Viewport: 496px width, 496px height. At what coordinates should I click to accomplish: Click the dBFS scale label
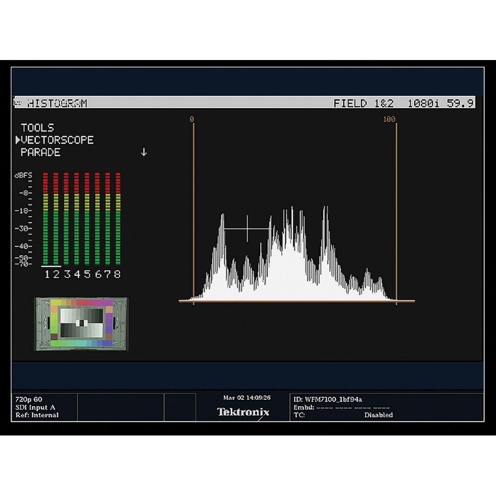click(x=23, y=175)
